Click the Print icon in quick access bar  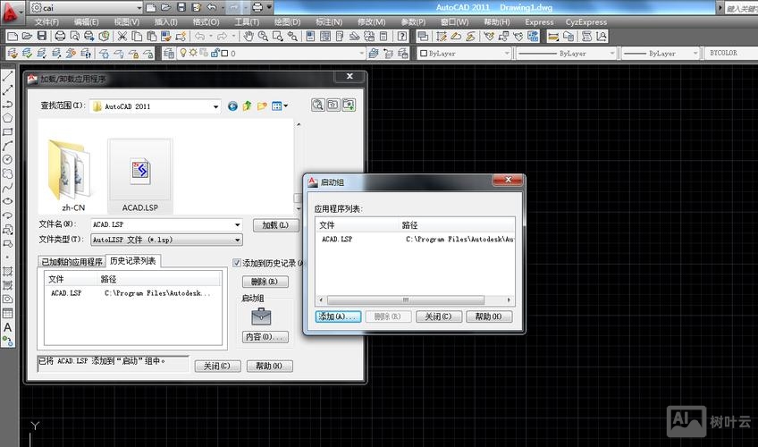tap(257, 7)
